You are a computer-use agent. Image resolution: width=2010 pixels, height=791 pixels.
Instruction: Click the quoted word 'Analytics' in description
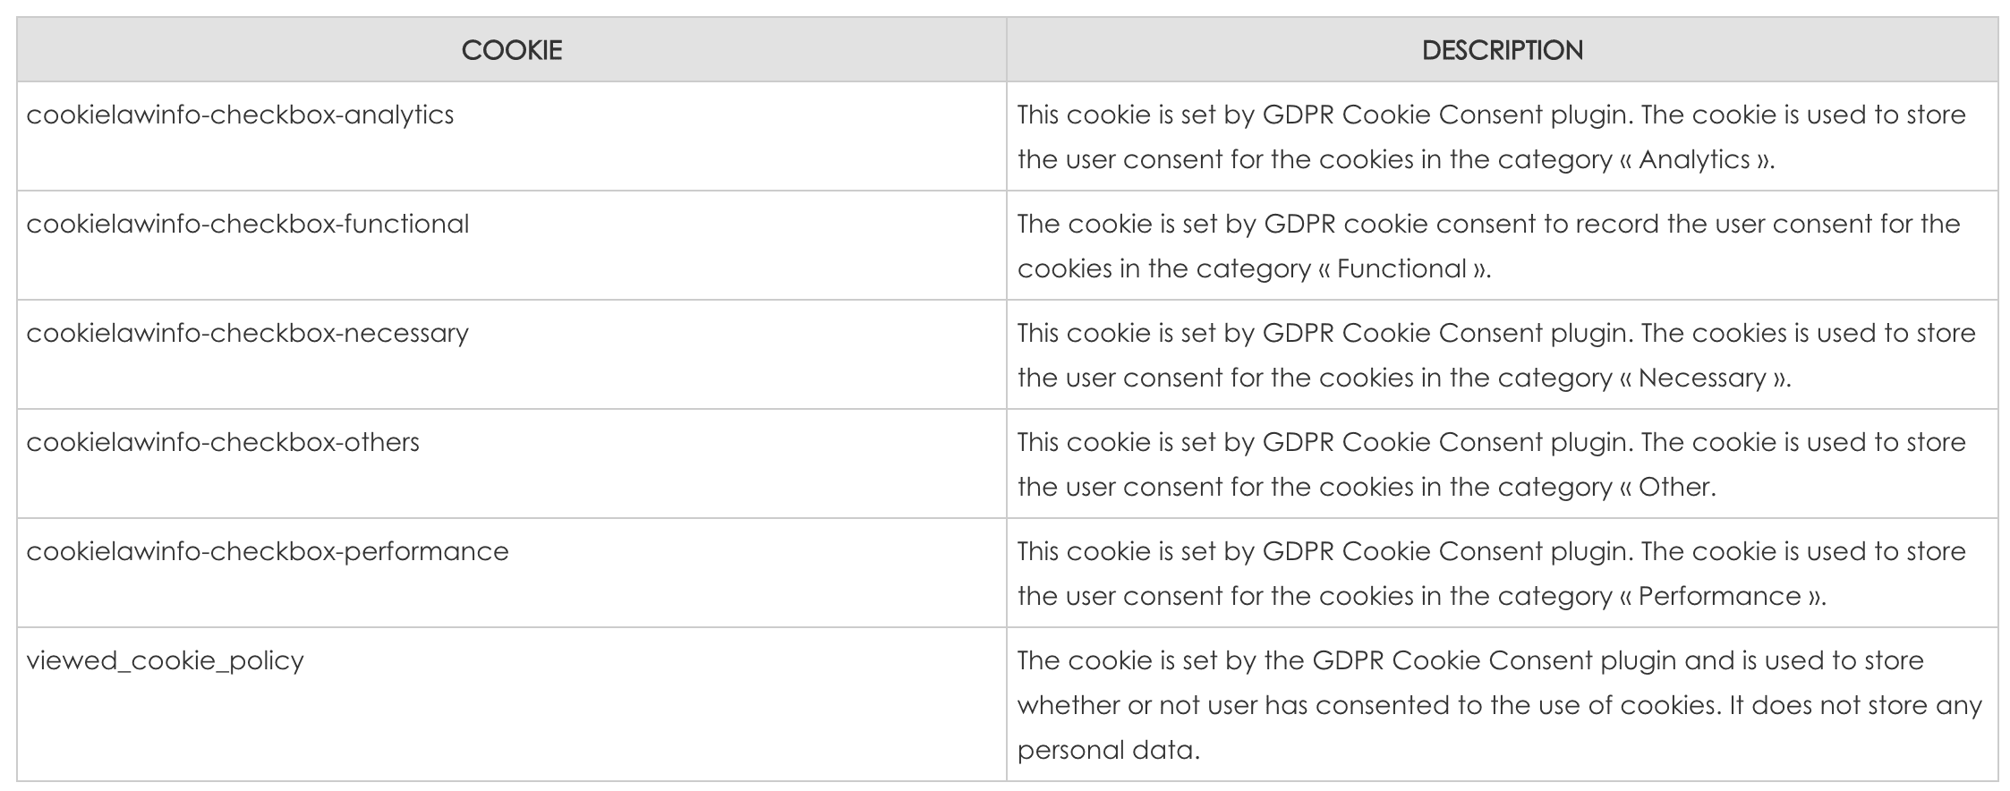coord(1694,159)
